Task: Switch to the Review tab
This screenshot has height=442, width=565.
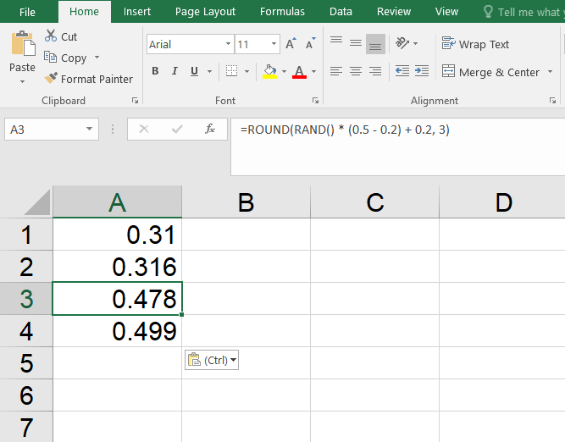Action: coord(394,12)
